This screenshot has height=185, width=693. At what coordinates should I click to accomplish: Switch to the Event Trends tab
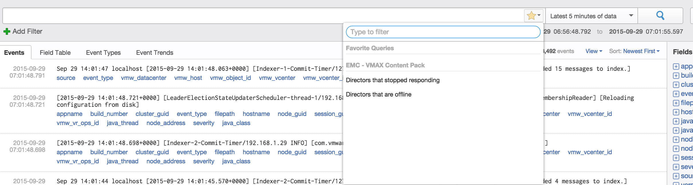pyautogui.click(x=155, y=53)
